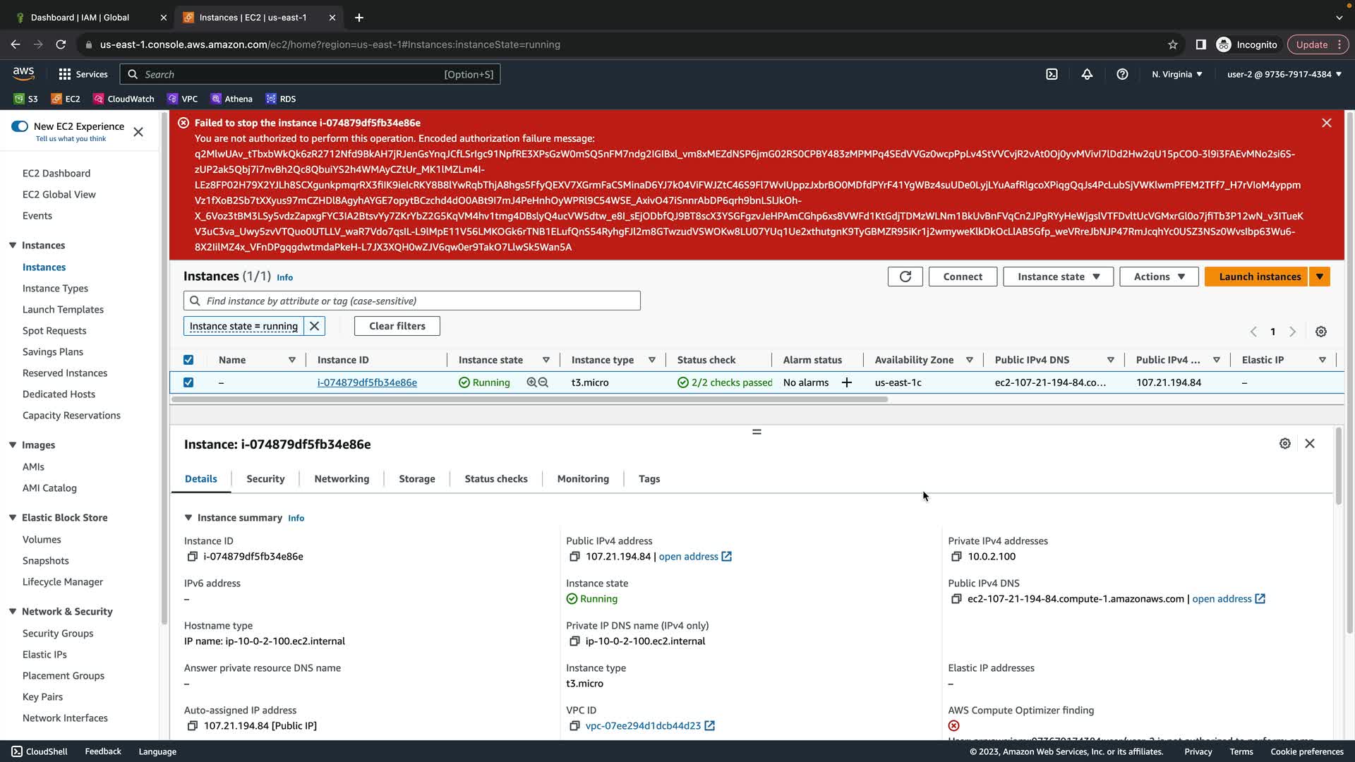Open the Instance state dropdown
The height and width of the screenshot is (762, 1355).
click(x=1058, y=277)
